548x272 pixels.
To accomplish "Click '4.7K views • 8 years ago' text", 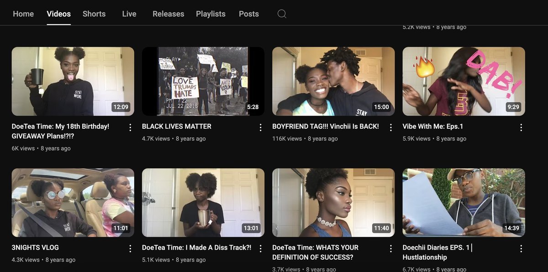I will click(174, 139).
